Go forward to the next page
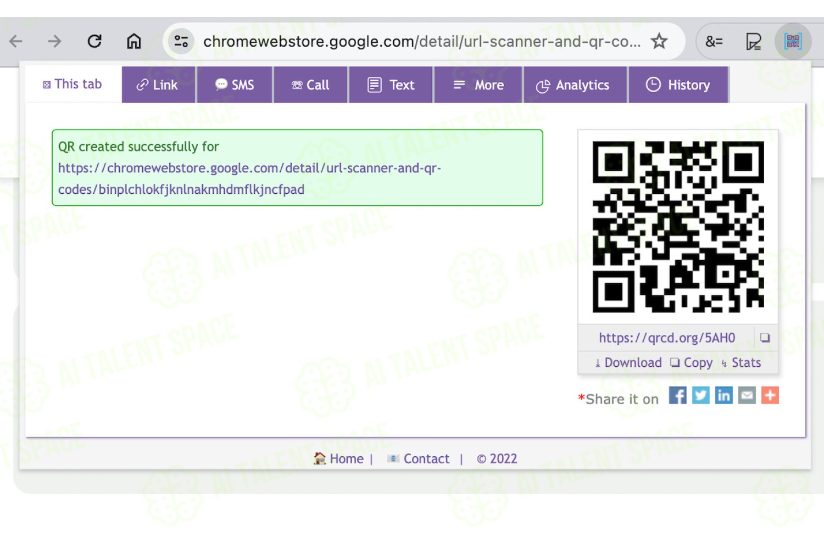Screen dimensions: 824x549 tap(54, 41)
